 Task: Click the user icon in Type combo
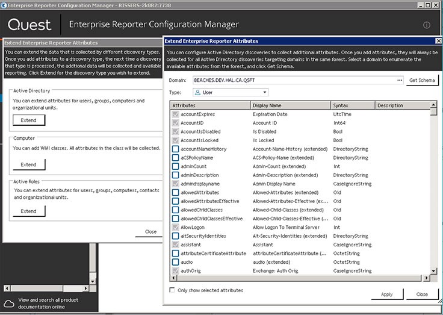(x=198, y=93)
